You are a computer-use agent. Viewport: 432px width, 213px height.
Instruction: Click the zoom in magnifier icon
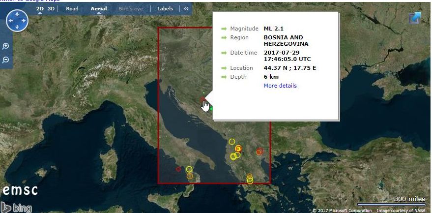[x=6, y=46]
